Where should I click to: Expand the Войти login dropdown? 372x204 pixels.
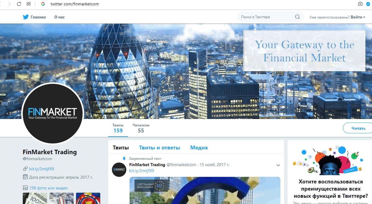(x=358, y=17)
